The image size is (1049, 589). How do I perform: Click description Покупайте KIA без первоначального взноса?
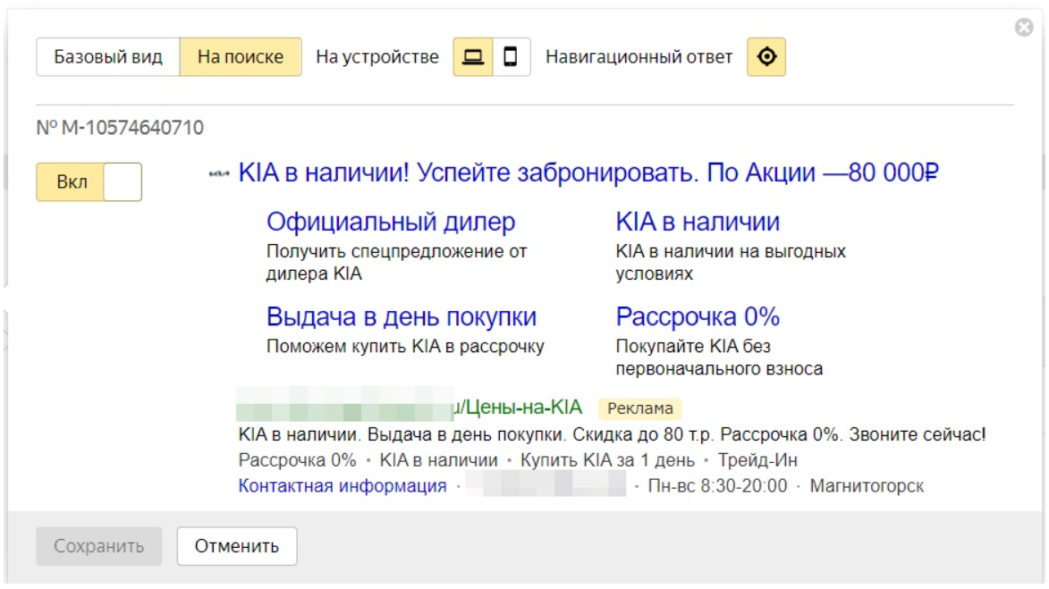[x=719, y=358]
